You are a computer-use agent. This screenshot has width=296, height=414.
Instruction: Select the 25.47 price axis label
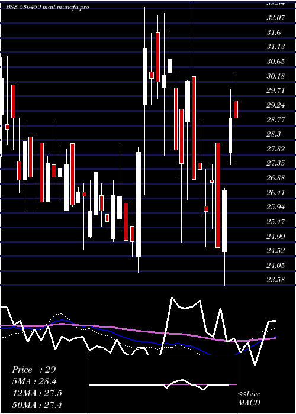276,222
